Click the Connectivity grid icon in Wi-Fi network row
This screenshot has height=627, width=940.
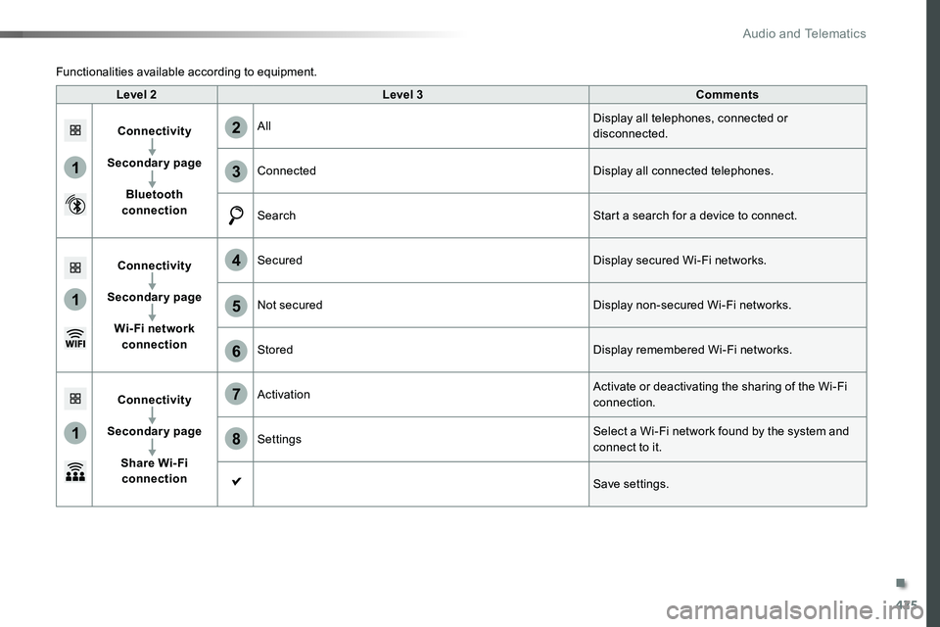(75, 267)
